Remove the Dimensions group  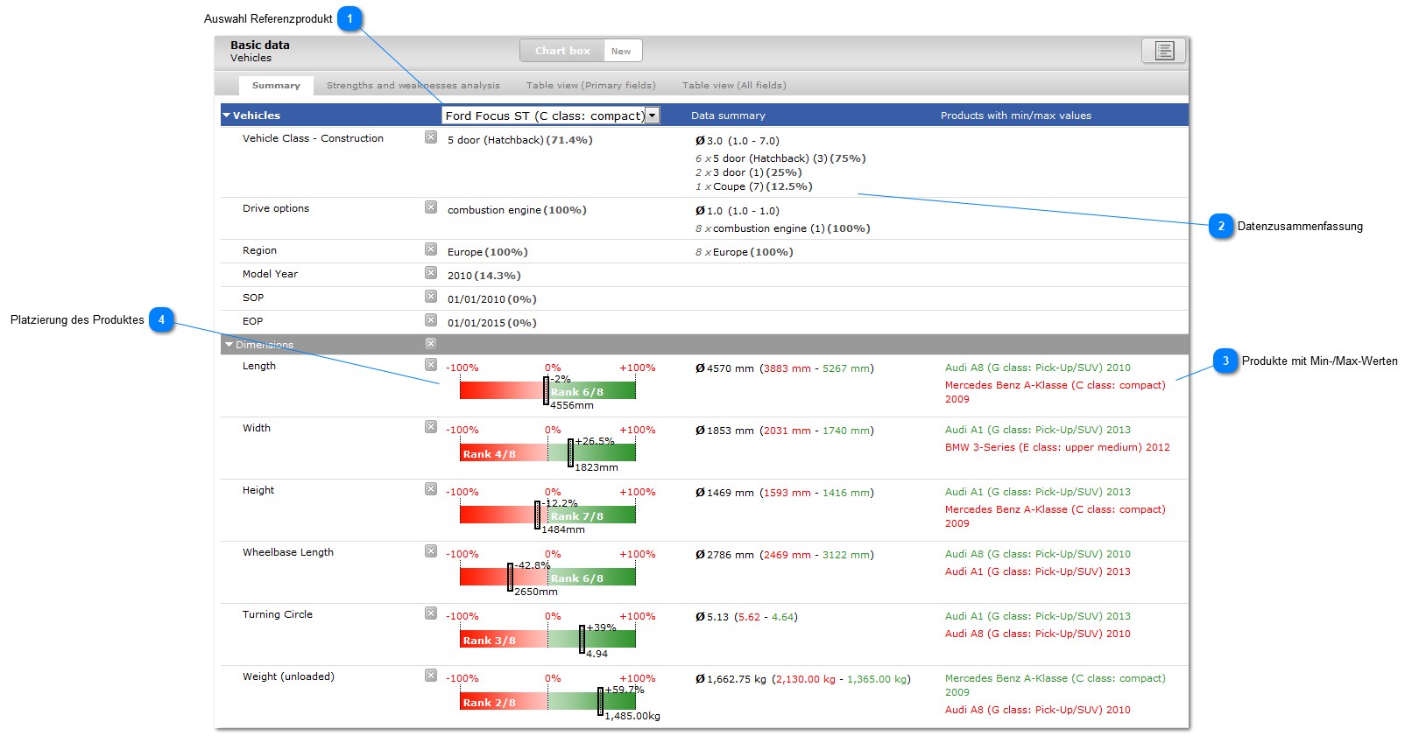(x=431, y=344)
